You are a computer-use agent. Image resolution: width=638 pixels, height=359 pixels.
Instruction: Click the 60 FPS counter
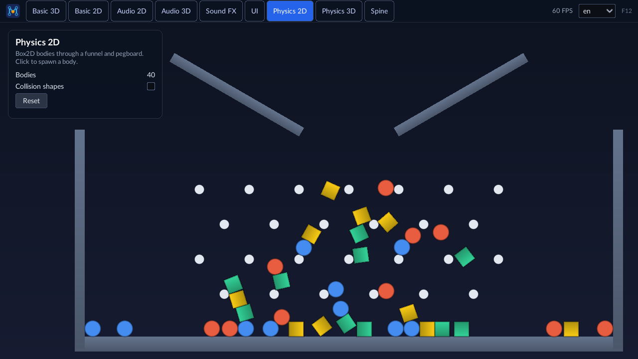pos(562,11)
